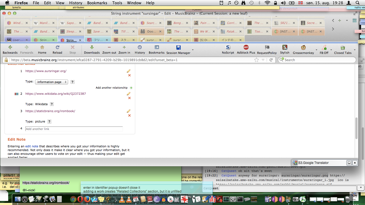The height and width of the screenshot is (205, 365).
Task: Click the reload arrow in the URL bar
Action: (x=271, y=60)
